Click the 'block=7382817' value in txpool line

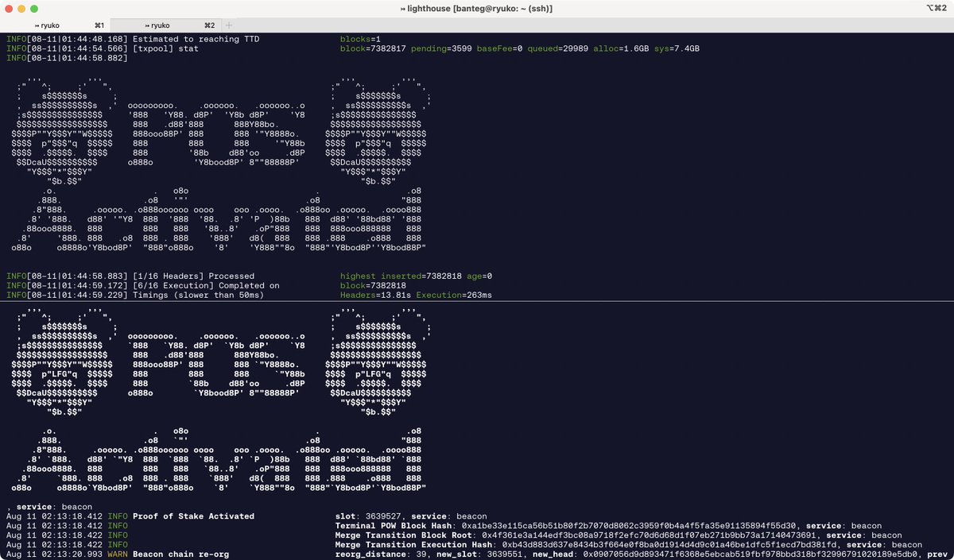[373, 48]
